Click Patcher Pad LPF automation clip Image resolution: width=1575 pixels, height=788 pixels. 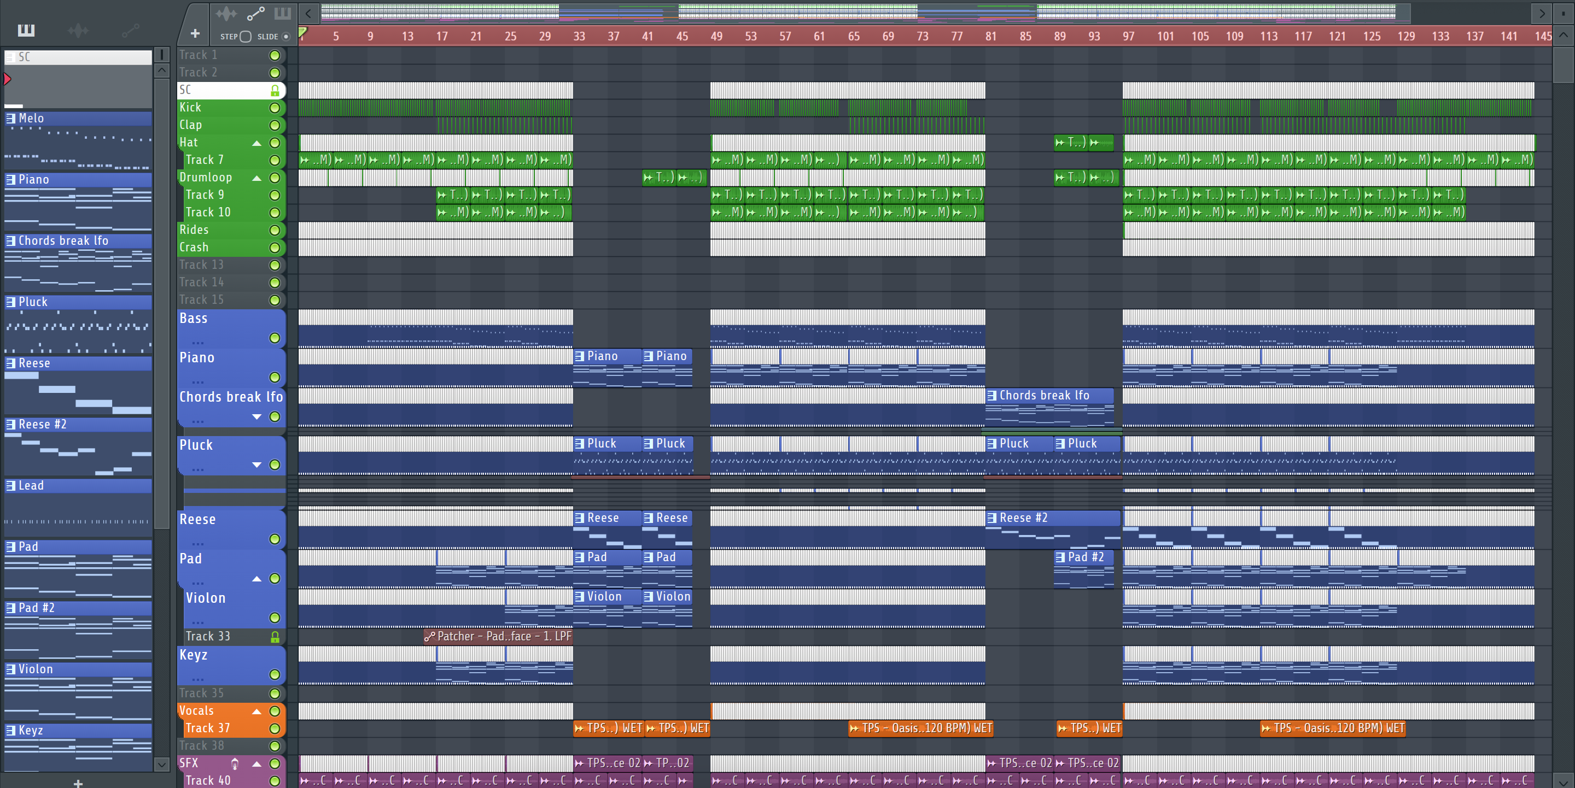tap(498, 637)
